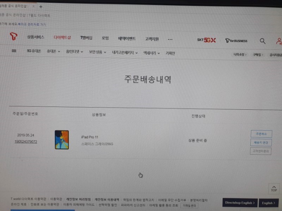
Task: Open 나의쇼핑 link
Action: (x=240, y=55)
